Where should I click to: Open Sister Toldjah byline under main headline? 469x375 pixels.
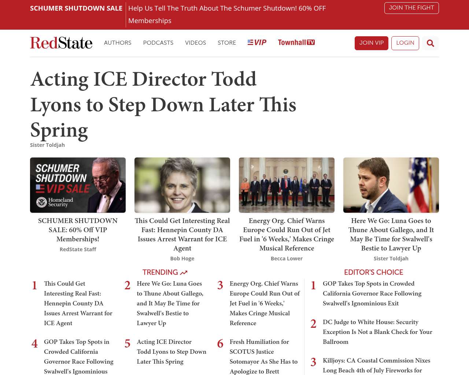pyautogui.click(x=47, y=145)
